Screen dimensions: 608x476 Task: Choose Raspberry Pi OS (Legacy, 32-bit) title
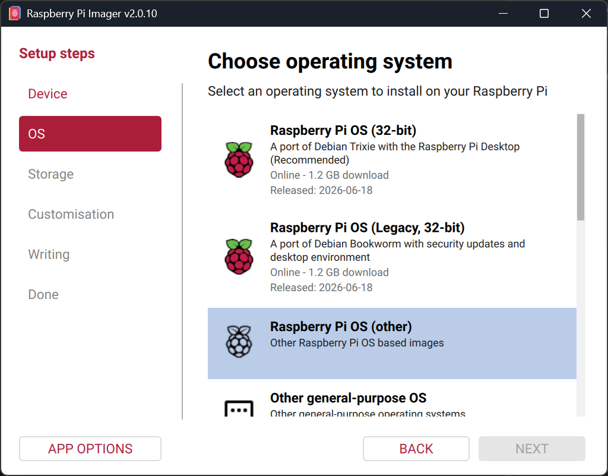367,228
